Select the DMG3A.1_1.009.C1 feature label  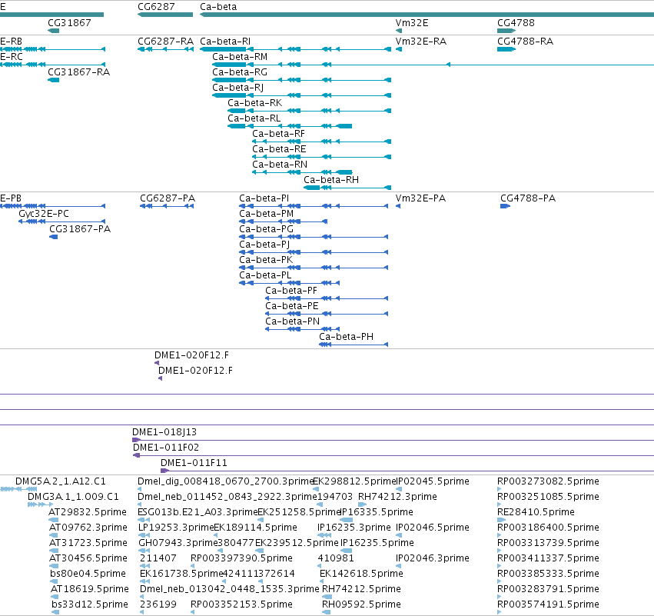click(73, 497)
